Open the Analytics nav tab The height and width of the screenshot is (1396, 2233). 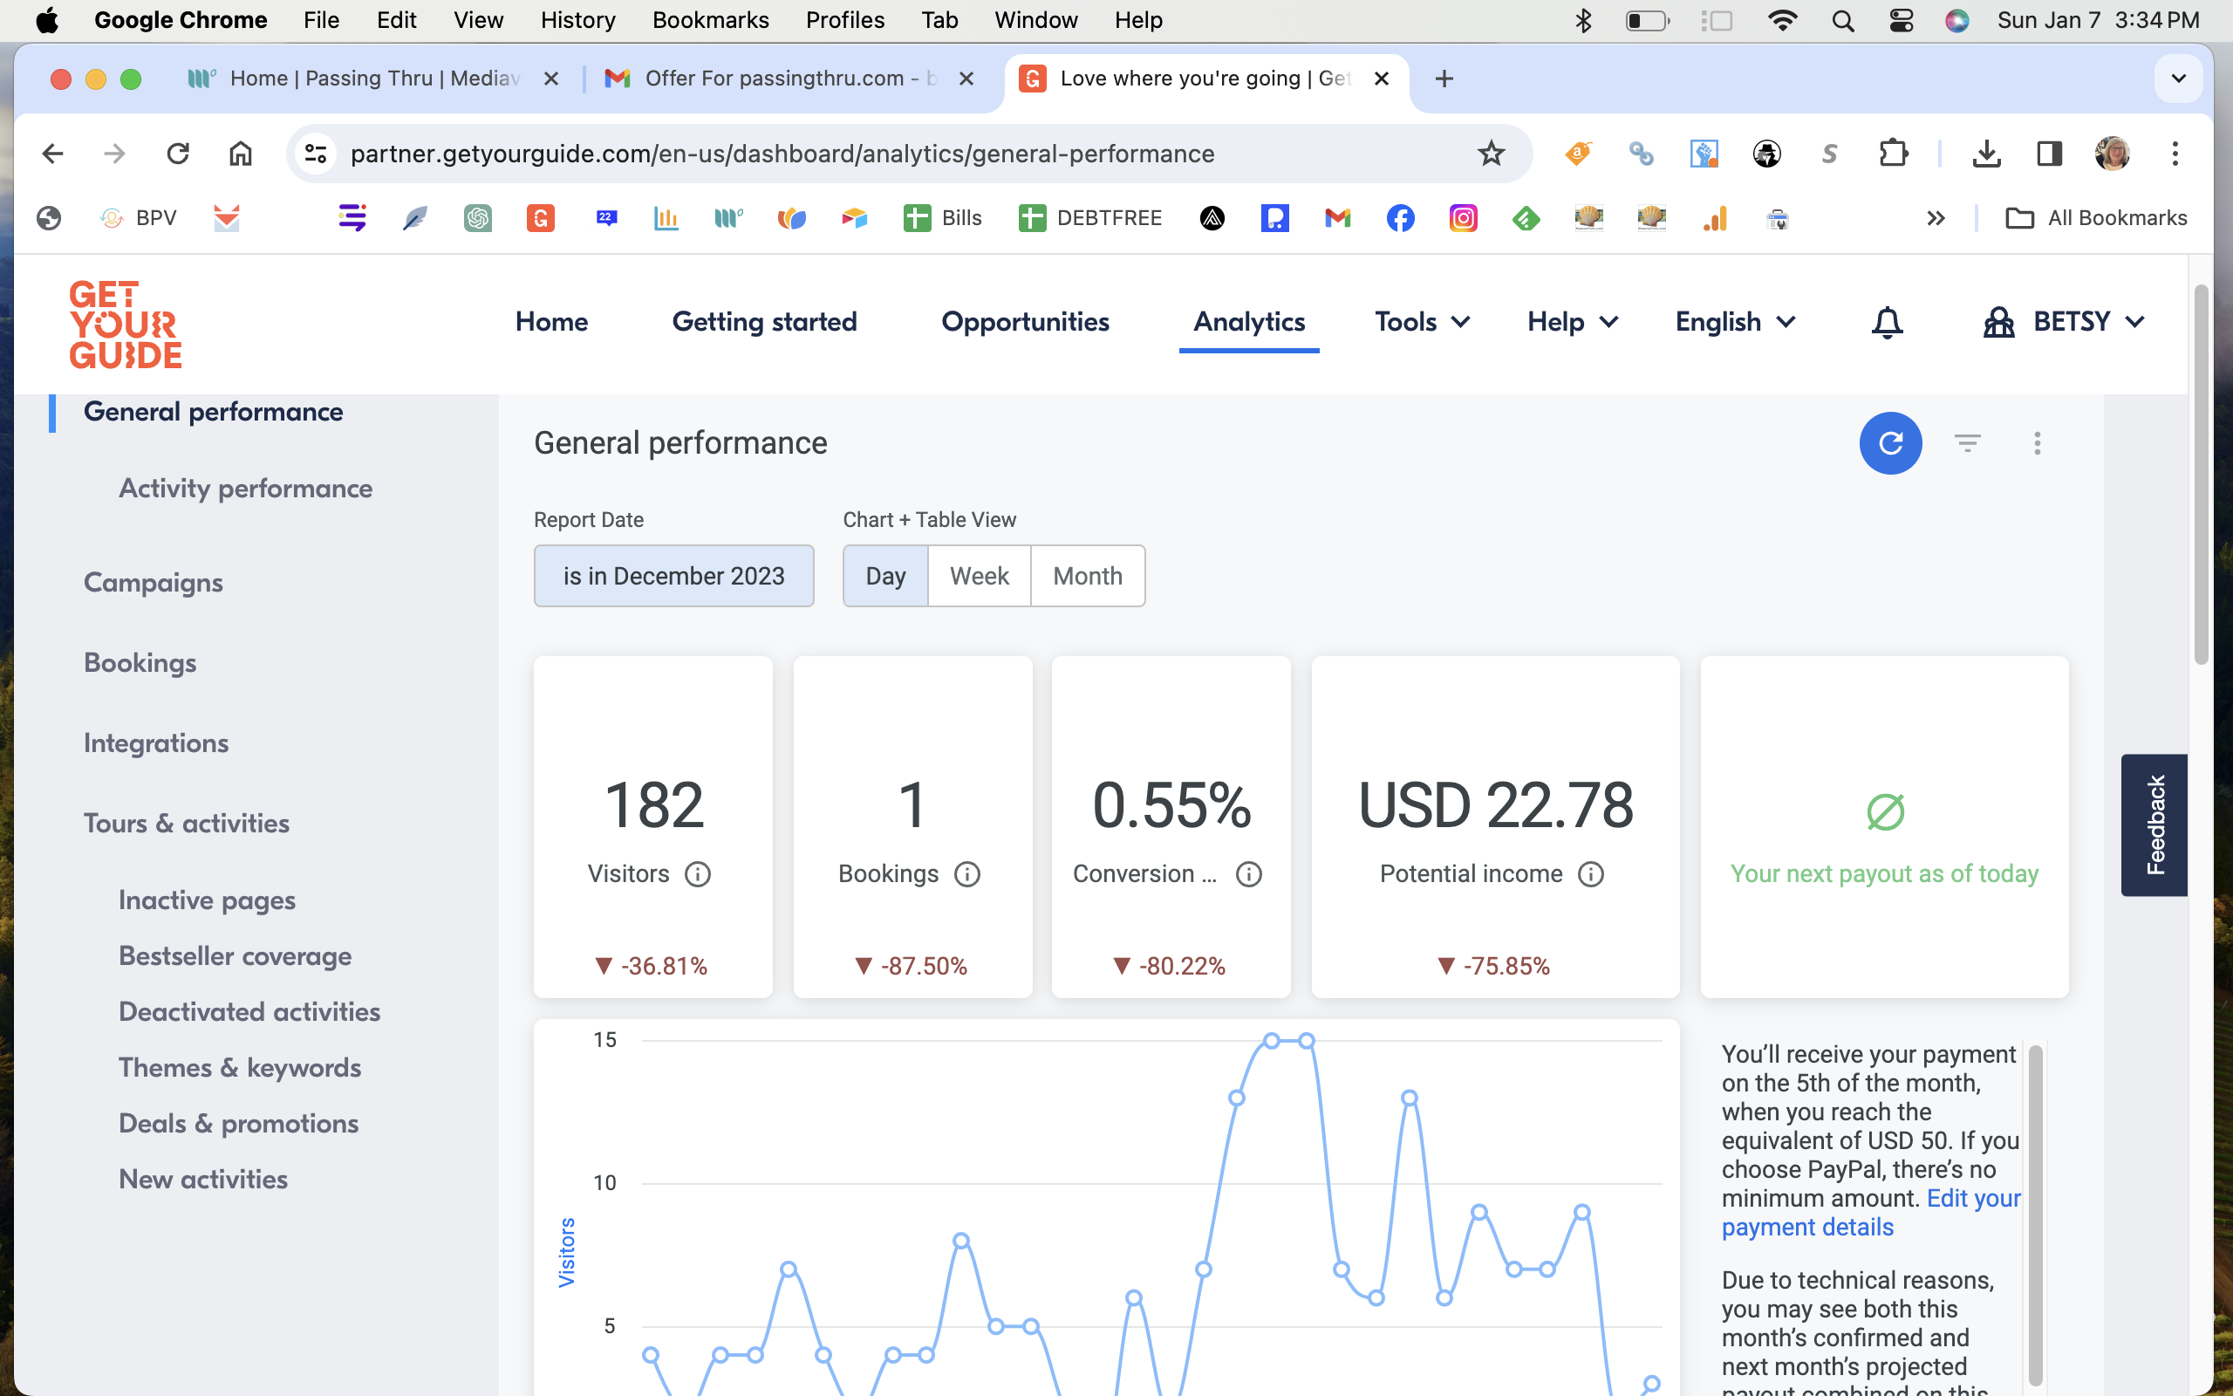point(1248,321)
